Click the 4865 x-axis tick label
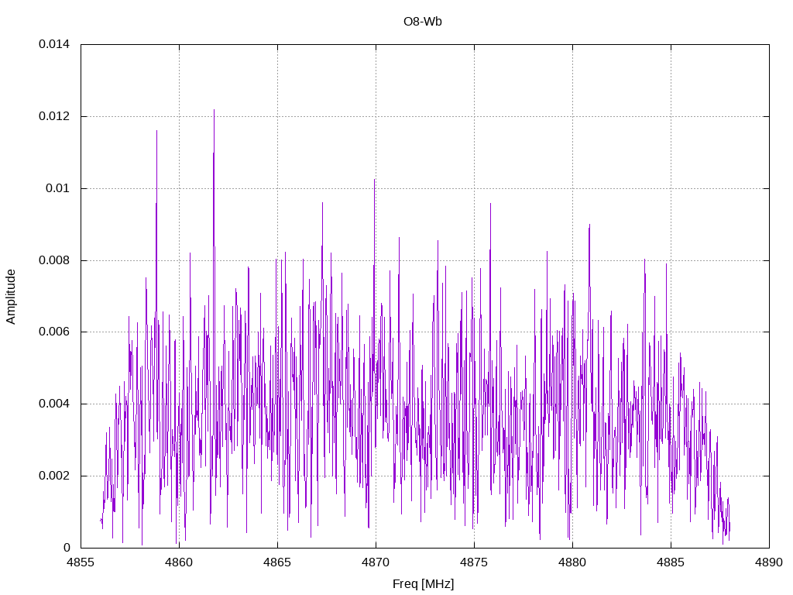Image resolution: width=793 pixels, height=595 pixels. coord(277,562)
